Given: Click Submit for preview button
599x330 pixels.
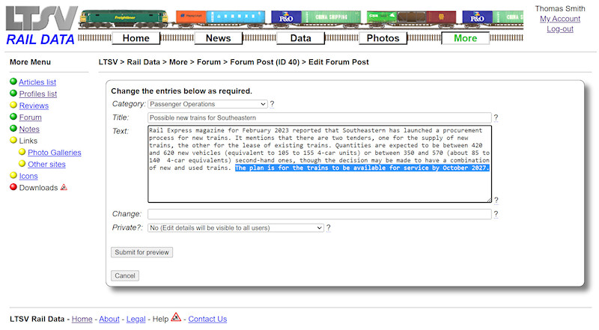Looking at the screenshot, I should click(x=142, y=252).
